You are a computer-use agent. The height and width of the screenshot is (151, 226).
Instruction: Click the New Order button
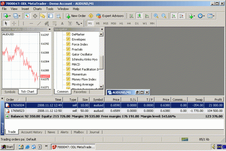coord(76,16)
